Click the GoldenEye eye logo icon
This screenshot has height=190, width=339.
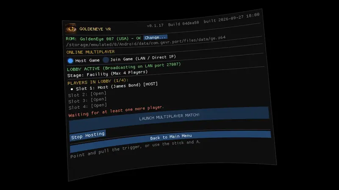click(71, 28)
